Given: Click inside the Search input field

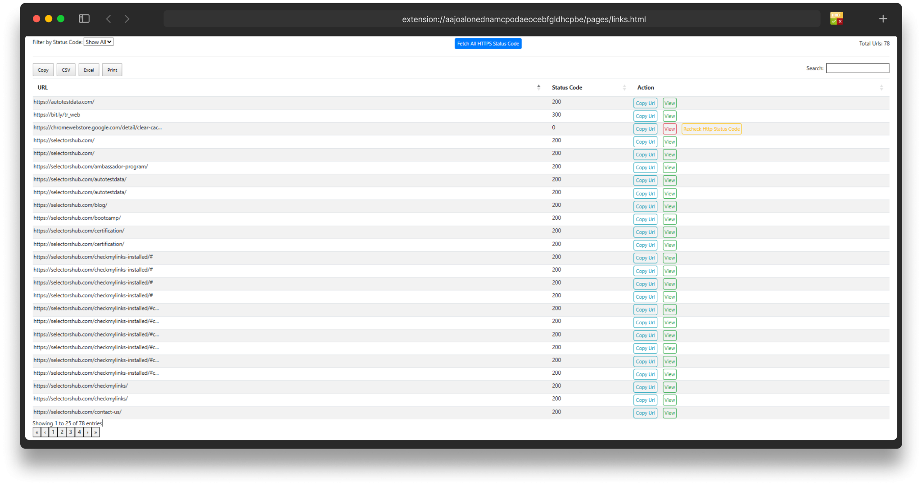Looking at the screenshot, I should [x=857, y=68].
